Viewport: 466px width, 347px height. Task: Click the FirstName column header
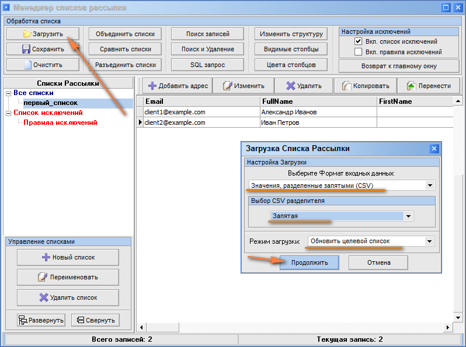(415, 101)
